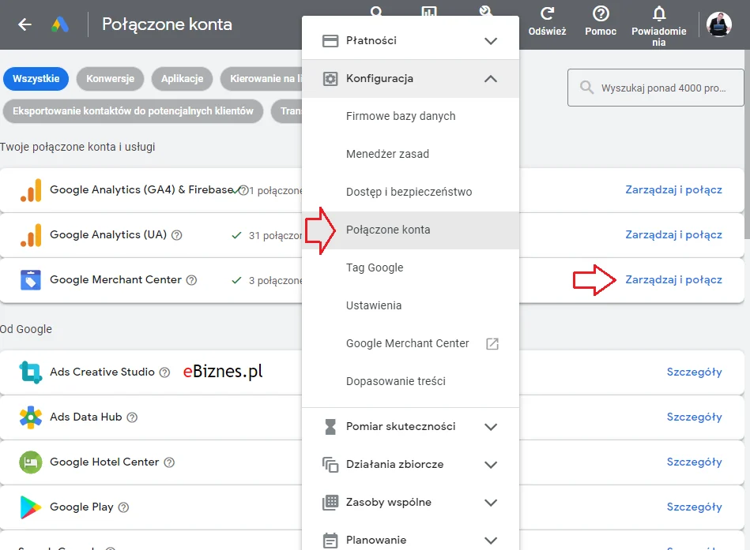The width and height of the screenshot is (750, 550).
Task: Open the Google Ads logo
Action: 60,24
